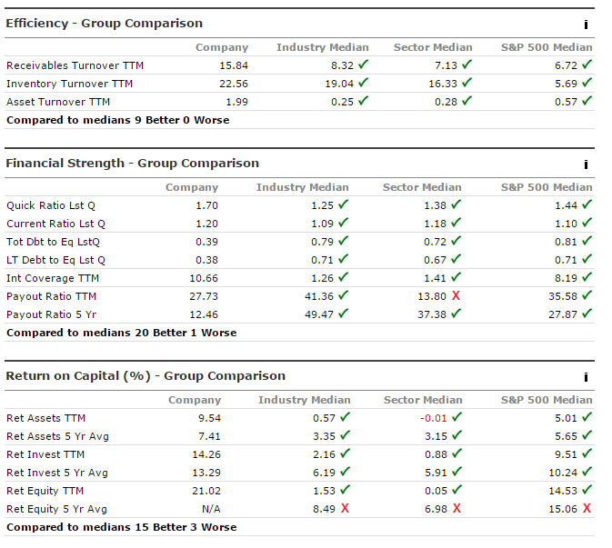Click the Return on Capital info icon

[x=587, y=377]
